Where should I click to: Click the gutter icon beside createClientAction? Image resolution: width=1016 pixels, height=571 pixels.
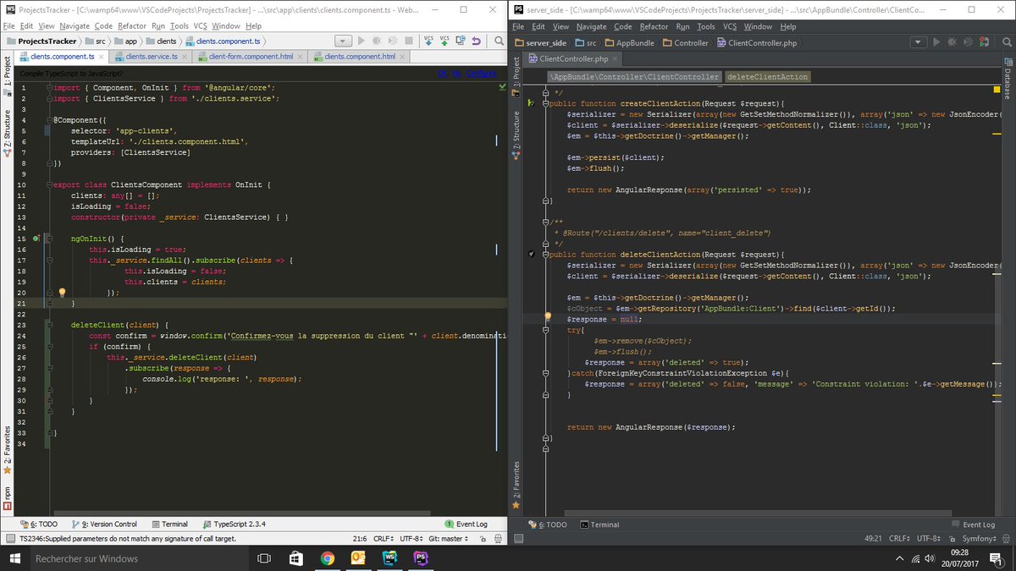pos(531,103)
